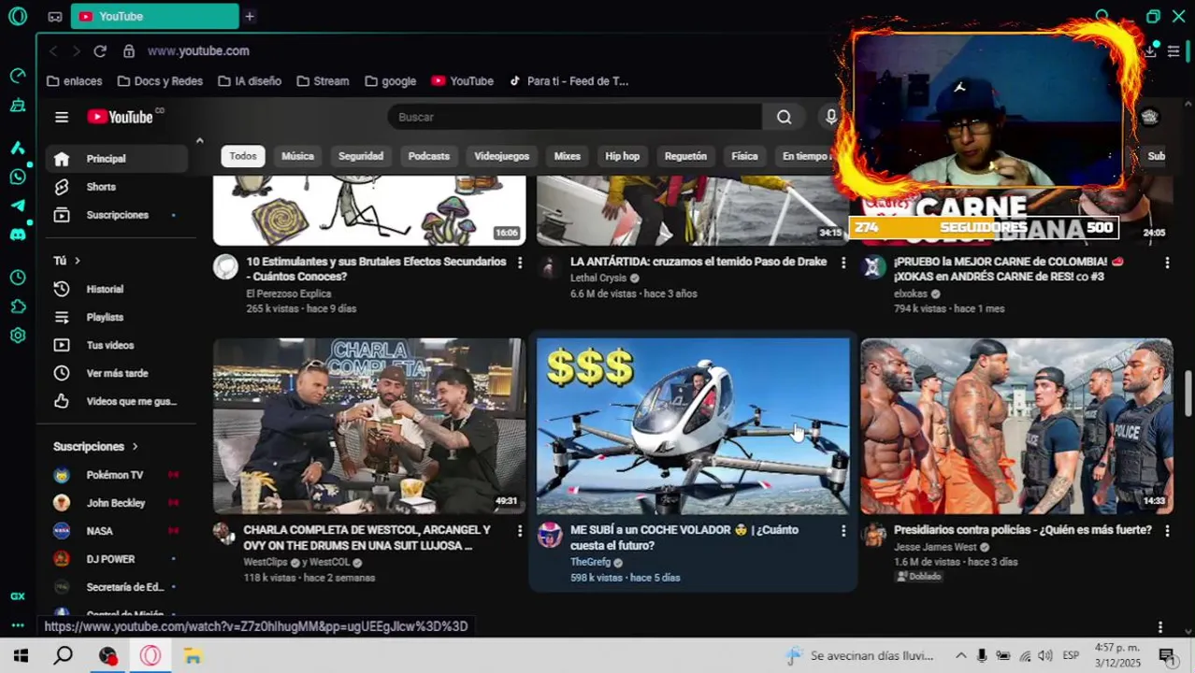Screen dimensions: 1195x673
Task: Open Playlists in the YouTube sidebar
Action: pos(116,318)
